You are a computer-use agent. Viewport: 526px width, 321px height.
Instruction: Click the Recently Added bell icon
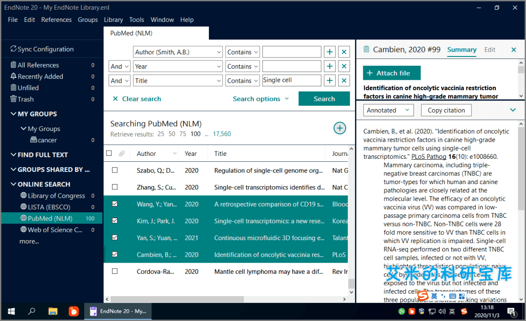pos(14,76)
